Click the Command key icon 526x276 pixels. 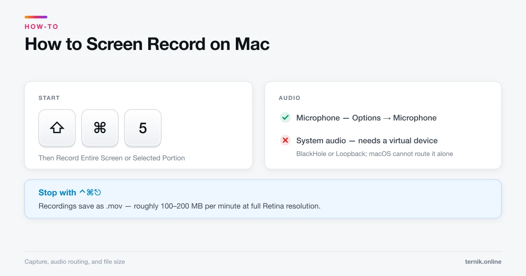[x=100, y=128]
